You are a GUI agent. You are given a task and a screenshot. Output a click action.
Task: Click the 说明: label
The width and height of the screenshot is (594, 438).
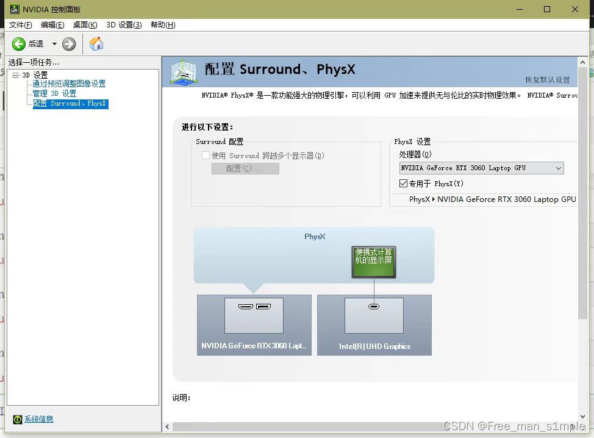(181, 398)
